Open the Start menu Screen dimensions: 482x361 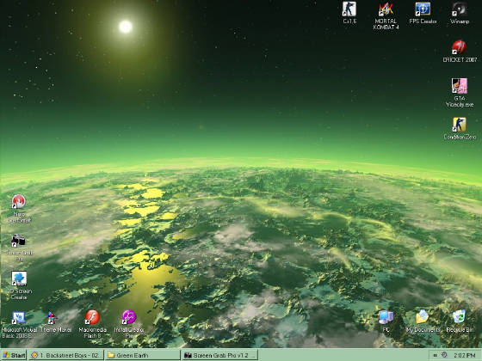pyautogui.click(x=14, y=355)
